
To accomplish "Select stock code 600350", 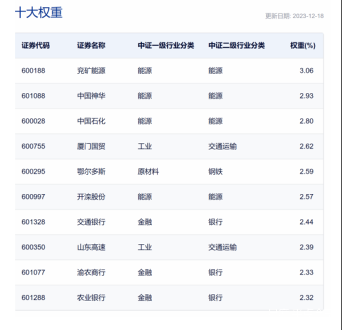I will coord(34,247).
